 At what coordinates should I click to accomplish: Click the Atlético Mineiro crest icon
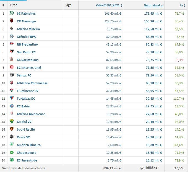(12, 29)
